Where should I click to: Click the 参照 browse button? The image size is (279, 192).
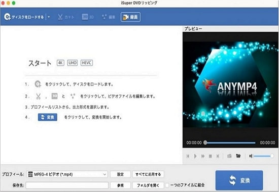click(120, 185)
